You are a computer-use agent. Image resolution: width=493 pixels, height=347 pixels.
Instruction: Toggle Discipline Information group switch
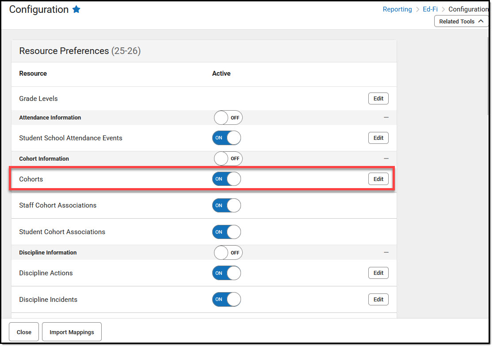coord(228,253)
